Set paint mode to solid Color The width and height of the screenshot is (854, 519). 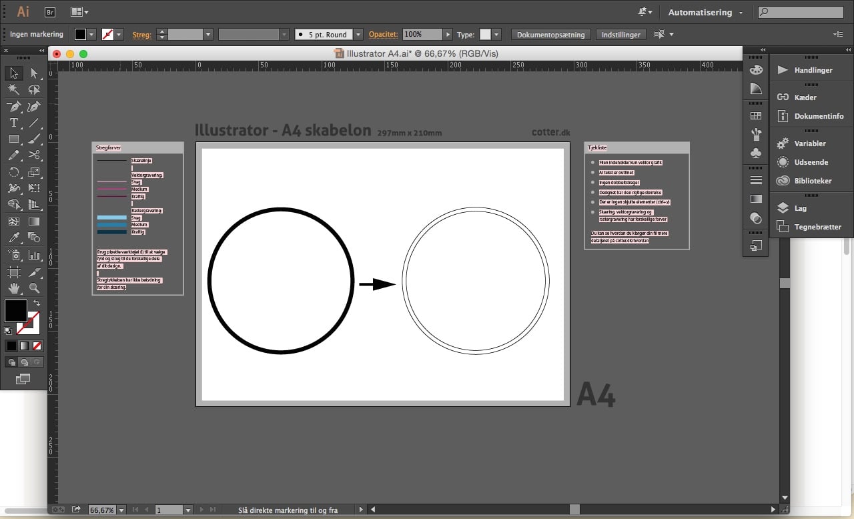tap(11, 346)
